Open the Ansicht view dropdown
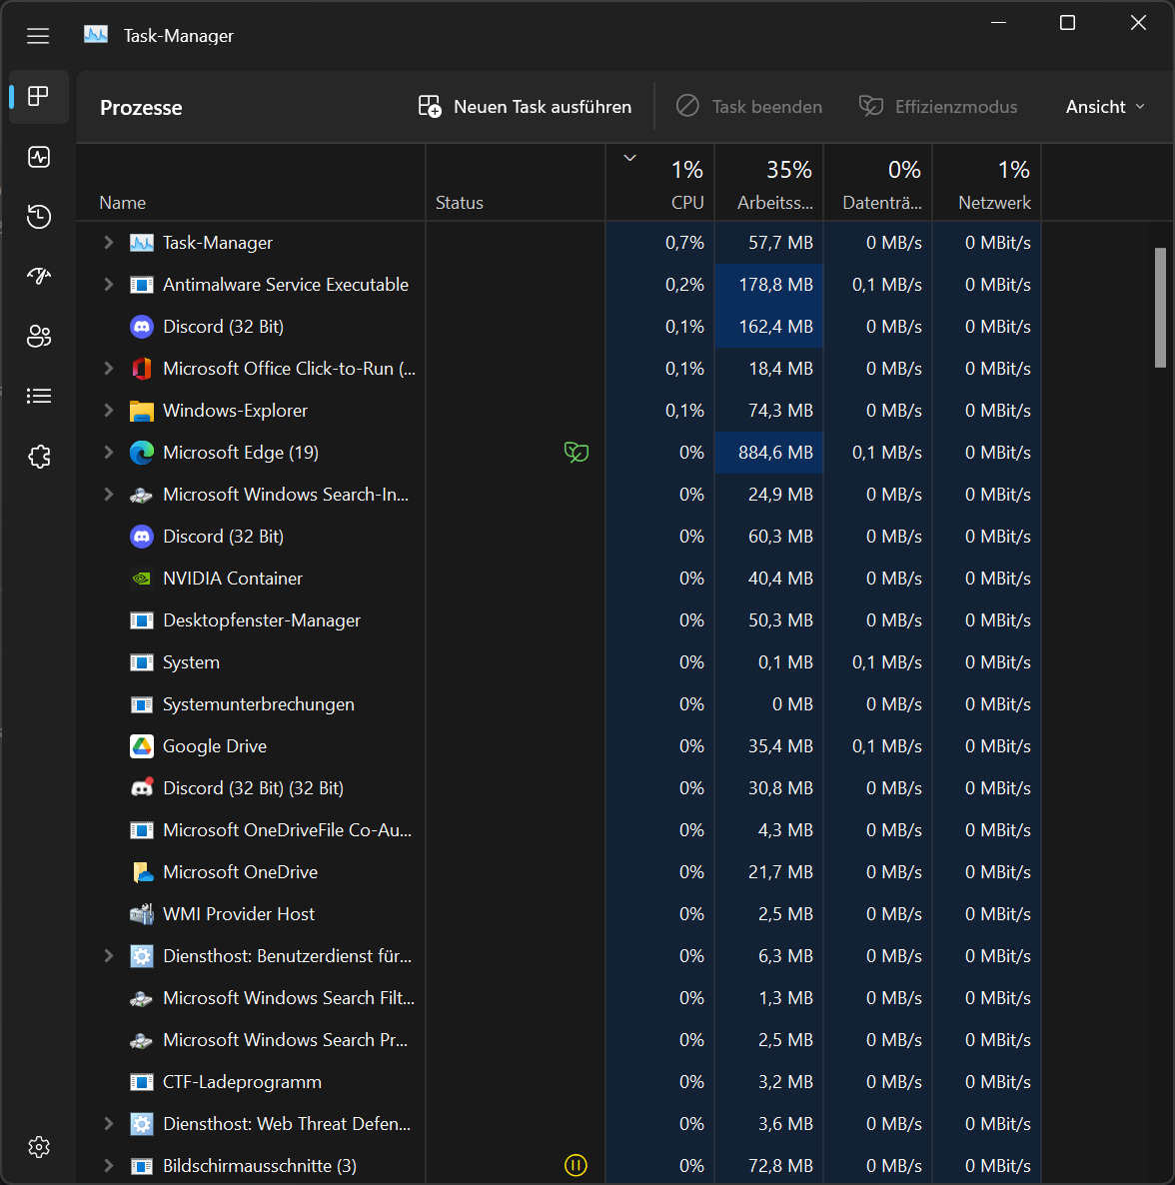Screen dimensions: 1175x1185 pyautogui.click(x=1105, y=107)
